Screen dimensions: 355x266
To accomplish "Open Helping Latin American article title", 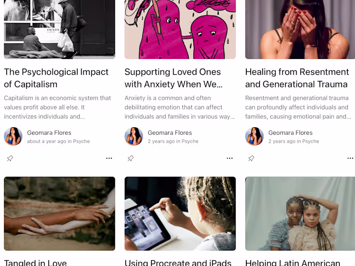I will pyautogui.click(x=292, y=263).
